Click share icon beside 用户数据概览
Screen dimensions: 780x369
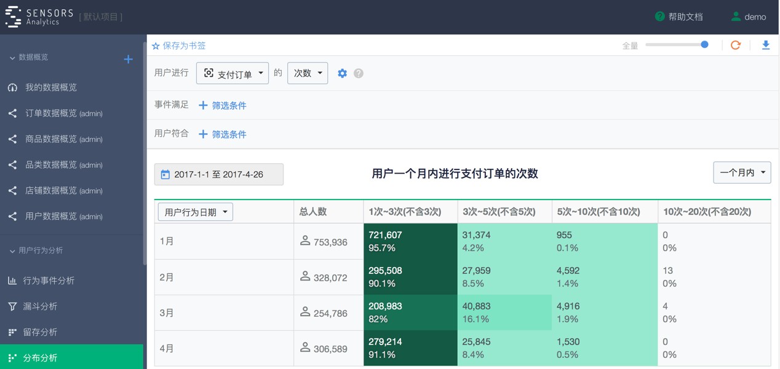[x=12, y=216]
